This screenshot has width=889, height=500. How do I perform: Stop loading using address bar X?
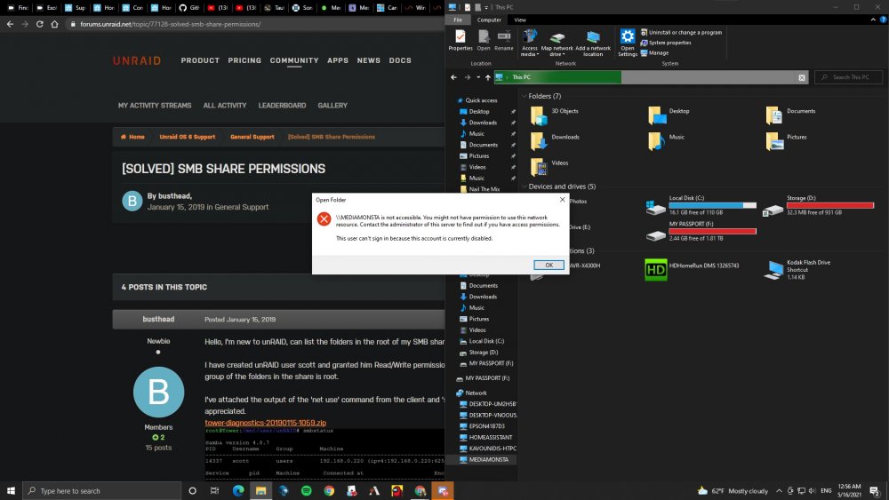(x=802, y=77)
